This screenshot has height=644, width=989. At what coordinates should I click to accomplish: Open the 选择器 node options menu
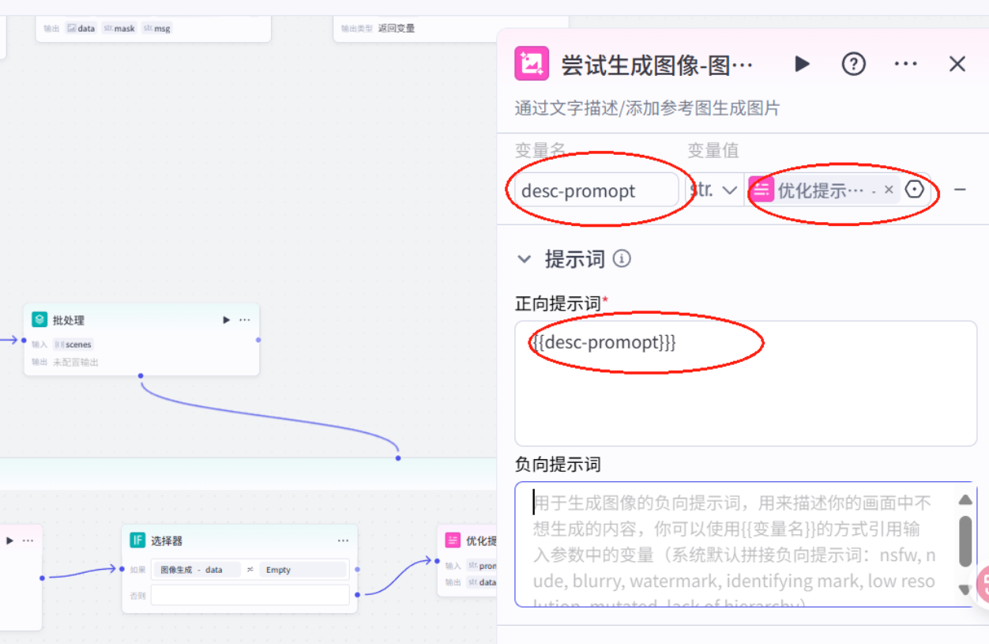pyautogui.click(x=342, y=540)
